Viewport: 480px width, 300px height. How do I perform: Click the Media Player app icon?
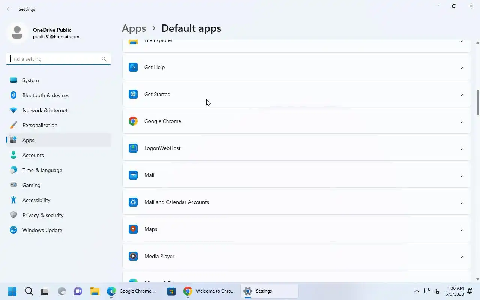[133, 256]
